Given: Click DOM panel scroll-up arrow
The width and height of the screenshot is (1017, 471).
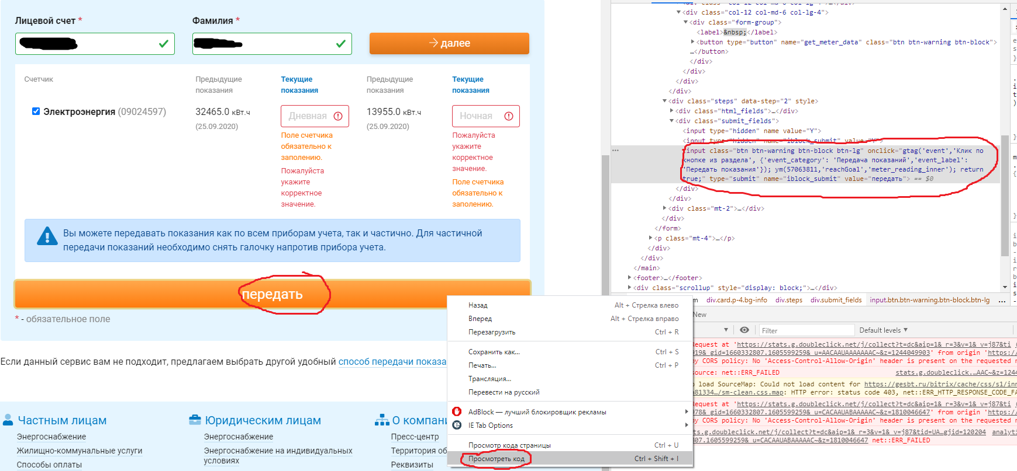Looking at the screenshot, I should (x=1005, y=9).
